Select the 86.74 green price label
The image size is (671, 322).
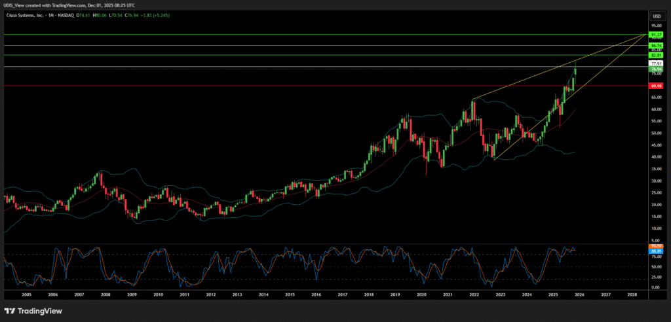(x=656, y=45)
